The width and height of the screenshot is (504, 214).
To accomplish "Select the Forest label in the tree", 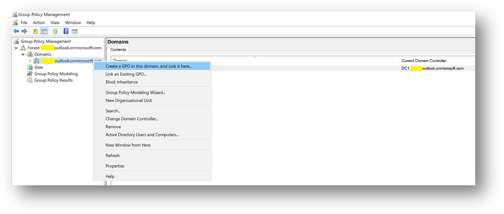I will pos(64,47).
